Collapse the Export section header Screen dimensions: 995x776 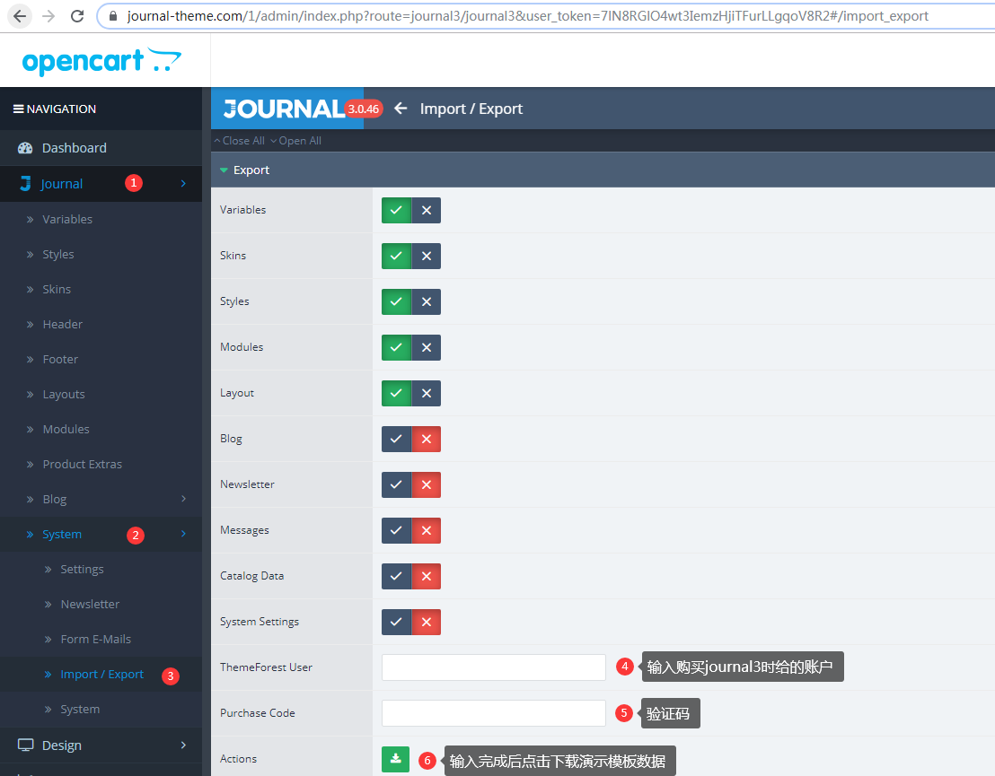603,170
